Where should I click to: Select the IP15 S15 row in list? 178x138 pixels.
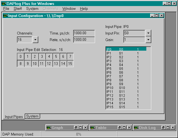tap(126, 107)
